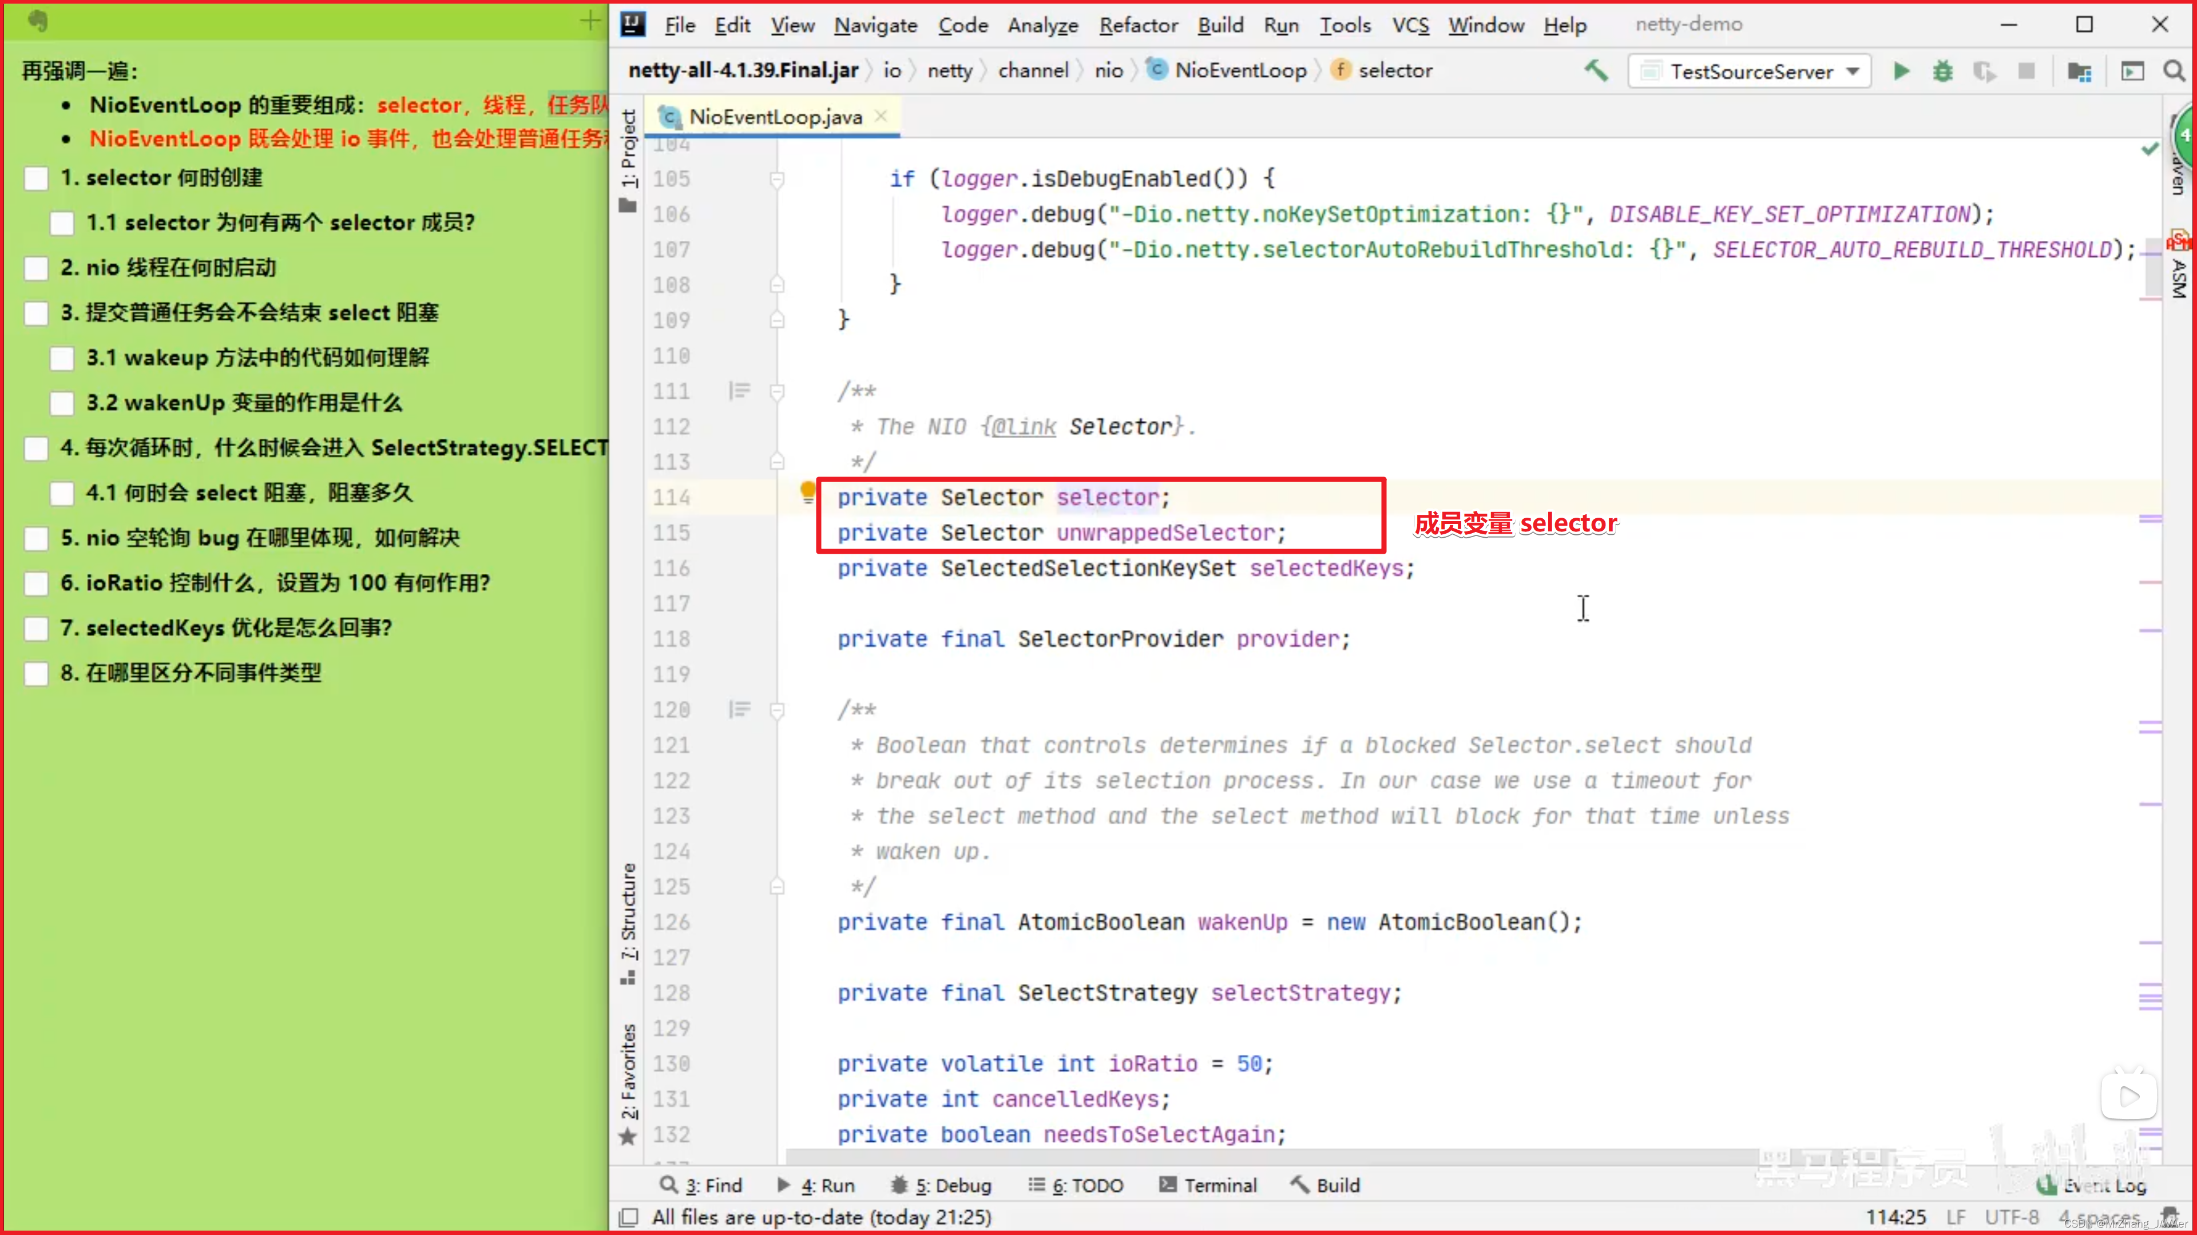
Task: Click the intention lightbulb on line 114
Action: (808, 491)
